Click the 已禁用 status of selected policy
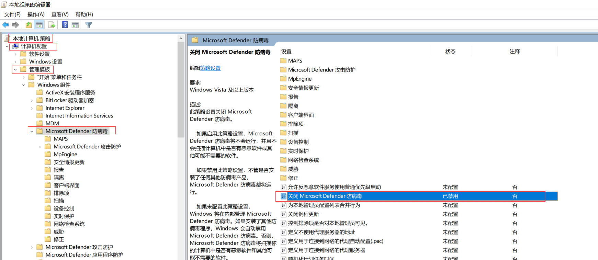 click(x=450, y=196)
